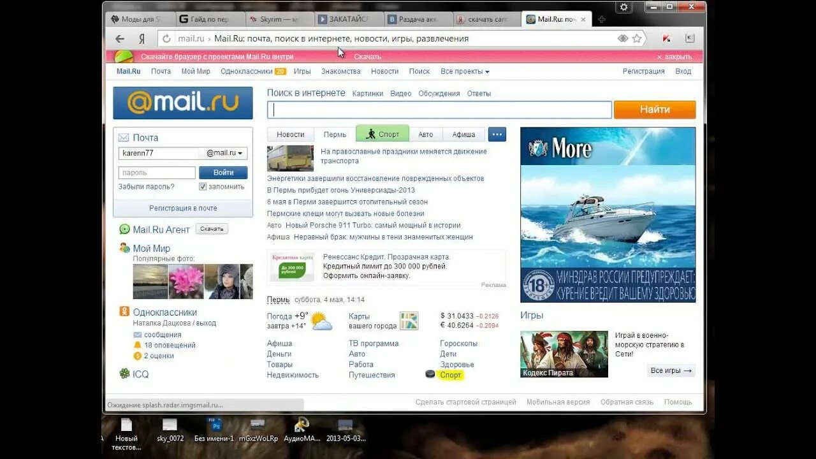Expand the Все проекты menu

(x=465, y=71)
